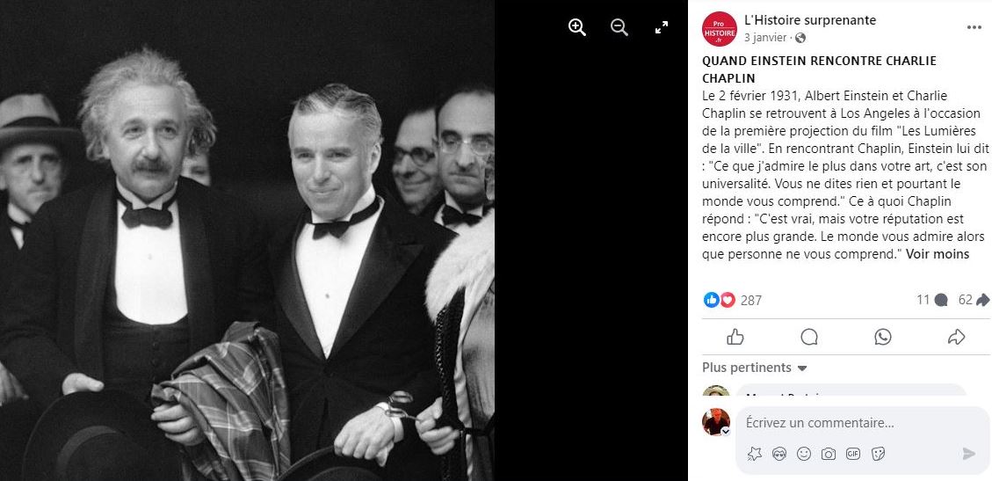Insert an emoji in the comment
This screenshot has height=481, width=992.
coord(803,454)
